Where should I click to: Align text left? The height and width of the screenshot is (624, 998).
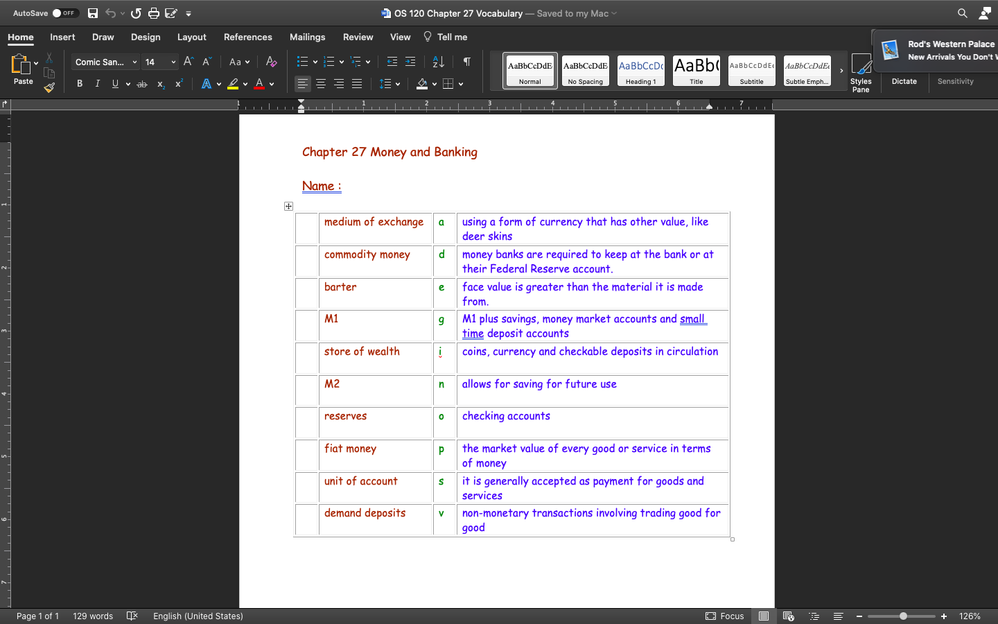[x=303, y=84]
